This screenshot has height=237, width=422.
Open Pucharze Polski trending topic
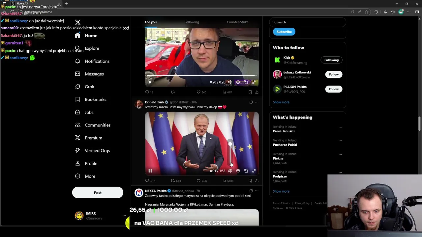[x=285, y=145]
